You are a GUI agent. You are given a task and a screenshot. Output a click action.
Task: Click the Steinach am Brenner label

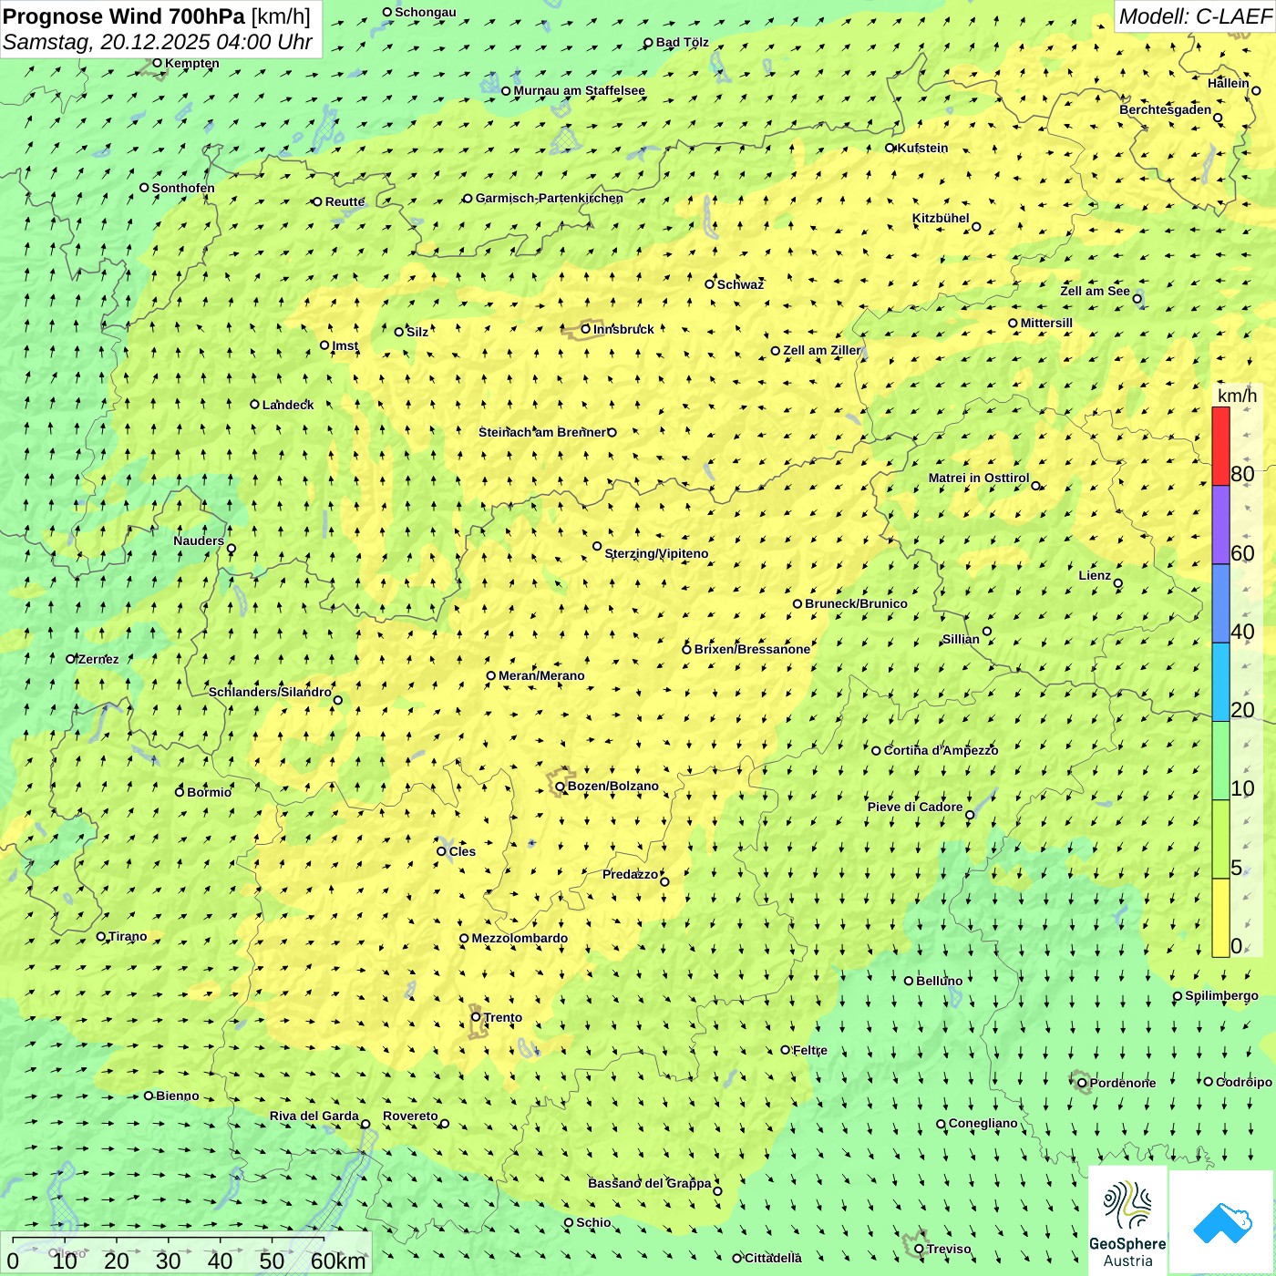[x=541, y=432]
